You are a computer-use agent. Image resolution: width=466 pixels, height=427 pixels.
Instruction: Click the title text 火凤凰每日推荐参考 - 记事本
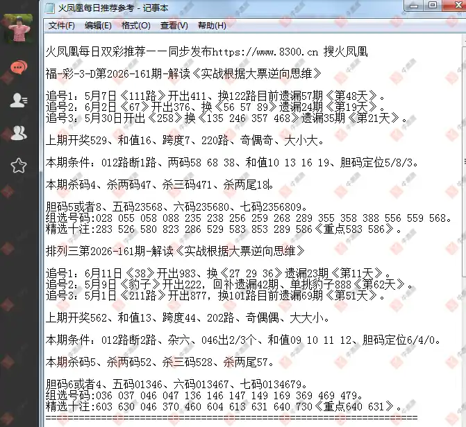(x=113, y=8)
